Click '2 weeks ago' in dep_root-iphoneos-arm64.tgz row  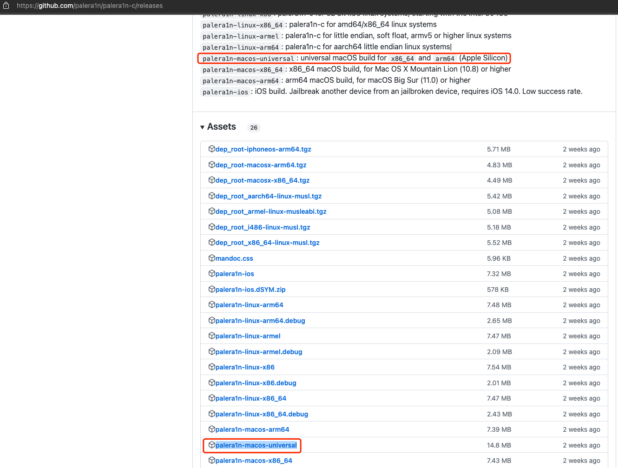point(581,149)
